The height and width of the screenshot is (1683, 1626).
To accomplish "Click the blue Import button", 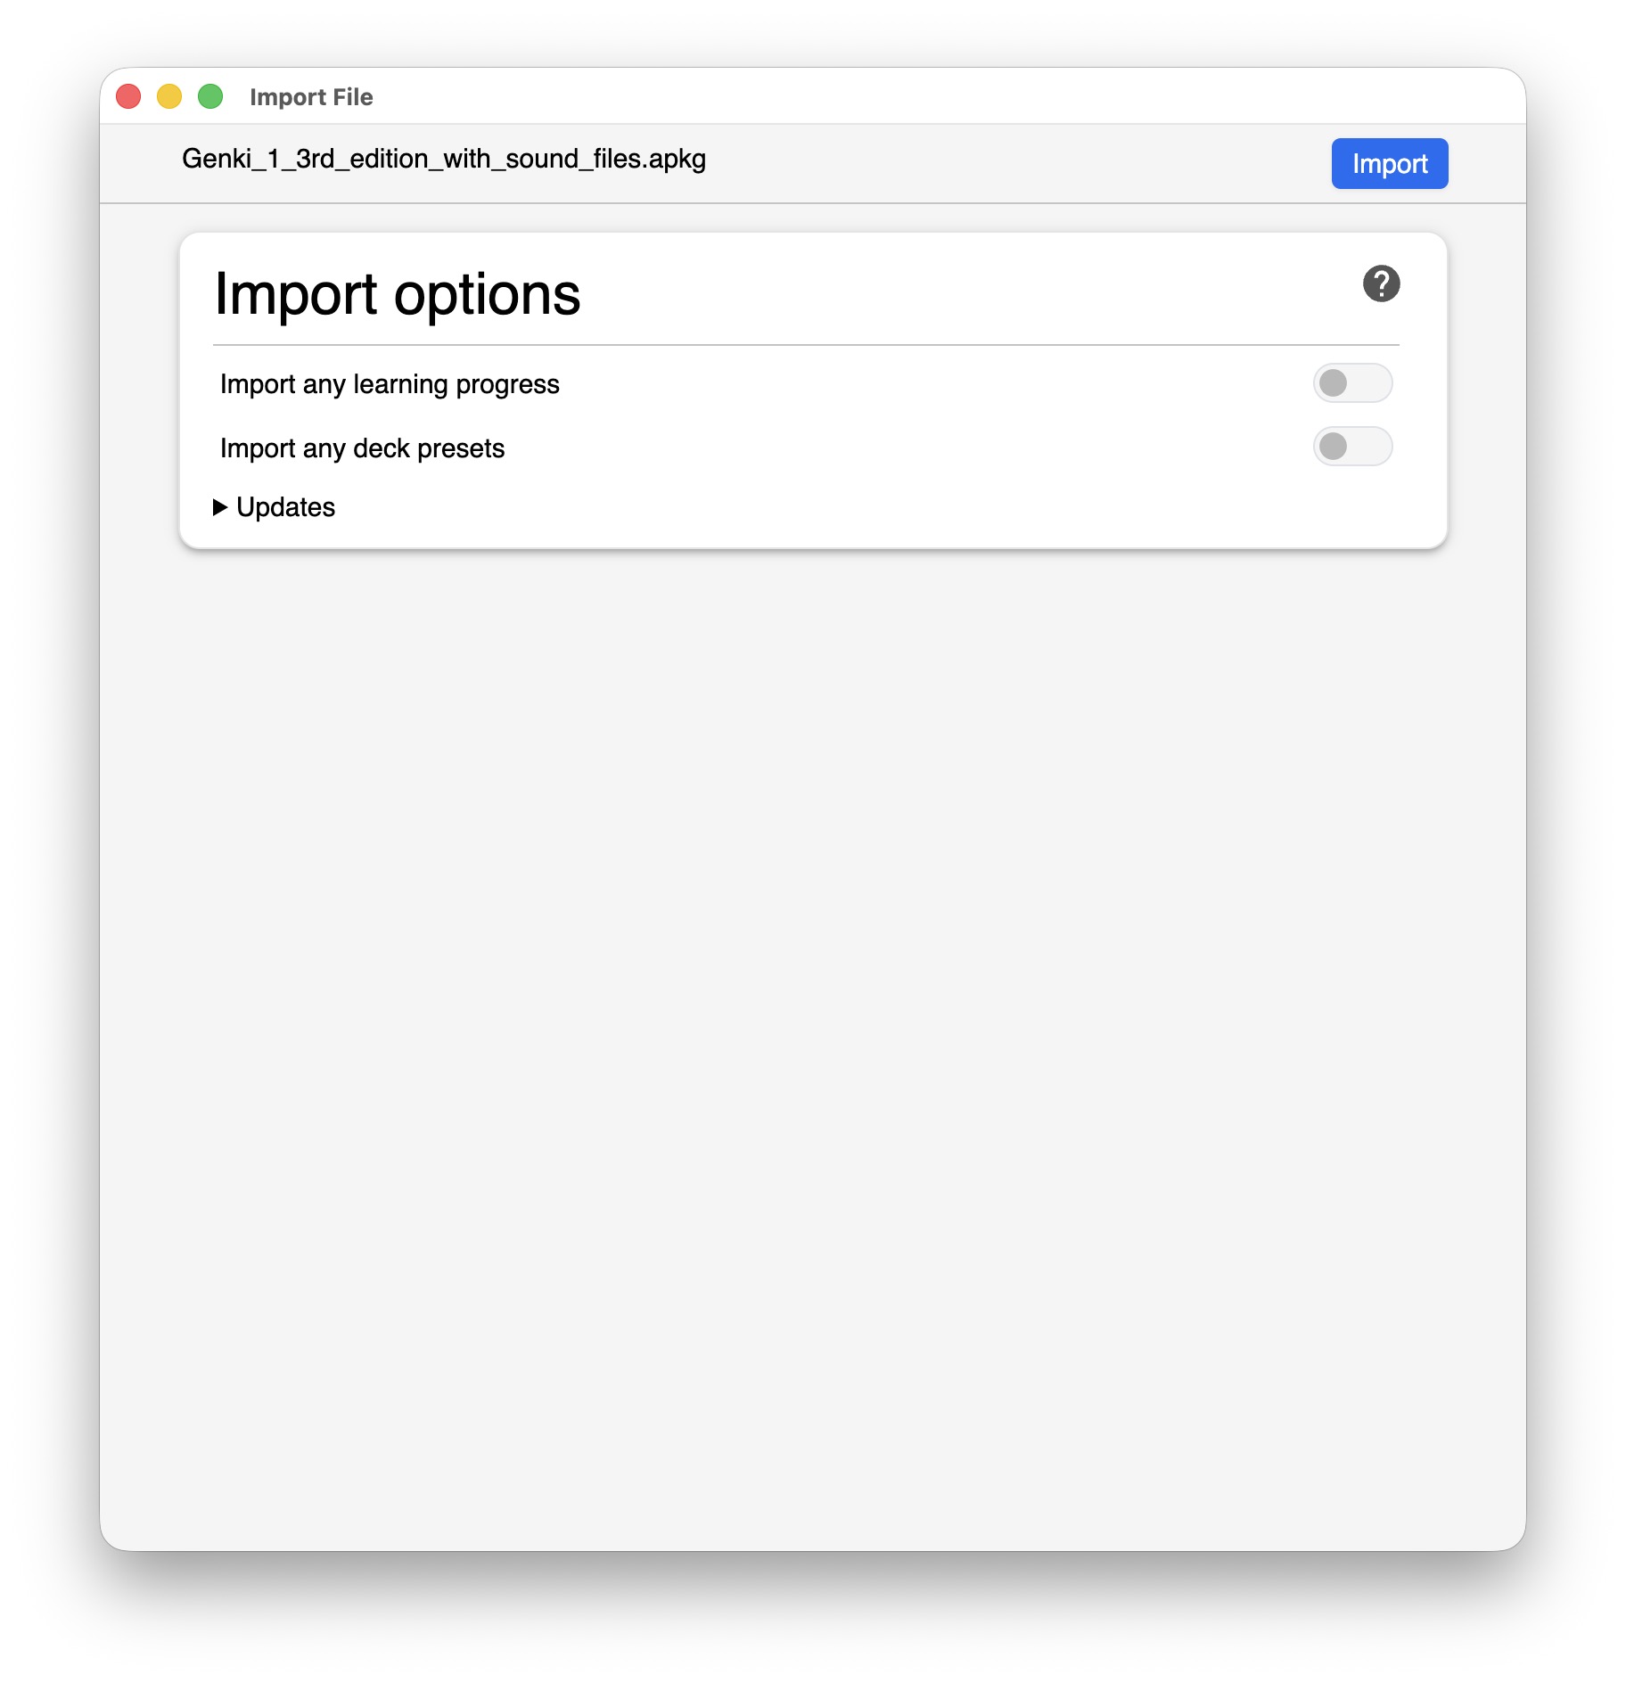I will tap(1389, 164).
